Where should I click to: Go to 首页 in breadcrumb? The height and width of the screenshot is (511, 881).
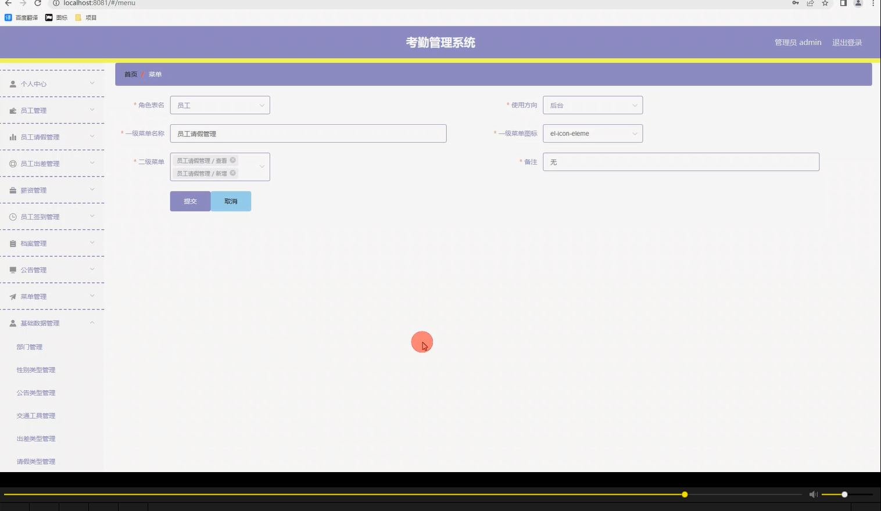pos(131,74)
